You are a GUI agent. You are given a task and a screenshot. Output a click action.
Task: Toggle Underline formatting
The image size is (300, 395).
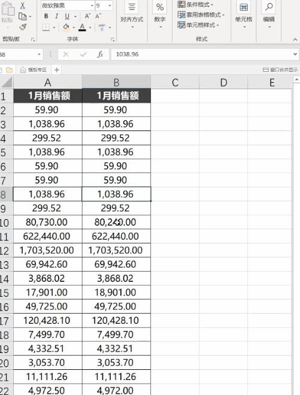tap(67, 16)
